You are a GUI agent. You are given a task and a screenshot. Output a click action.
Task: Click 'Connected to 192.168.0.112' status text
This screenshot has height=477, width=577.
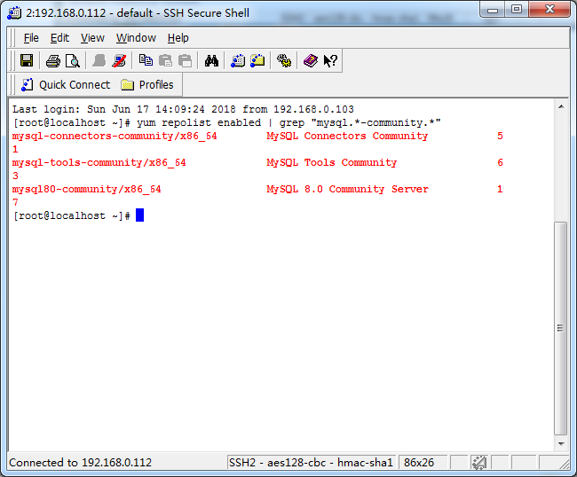coord(80,463)
